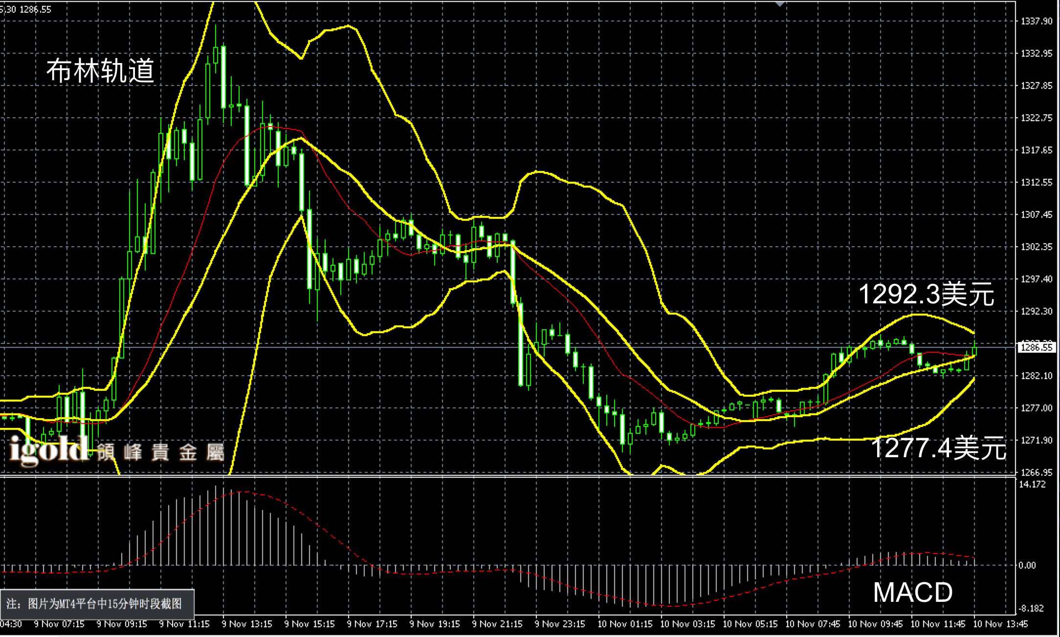This screenshot has width=1060, height=637.
Task: Click the 9 Nov 13:15 time label
Action: point(247,624)
